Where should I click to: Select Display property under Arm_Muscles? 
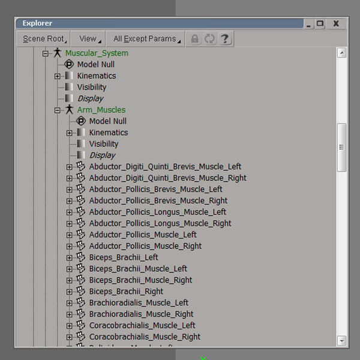[102, 155]
